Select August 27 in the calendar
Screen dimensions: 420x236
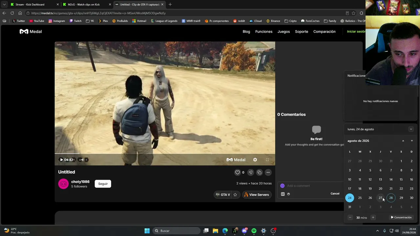click(x=381, y=198)
